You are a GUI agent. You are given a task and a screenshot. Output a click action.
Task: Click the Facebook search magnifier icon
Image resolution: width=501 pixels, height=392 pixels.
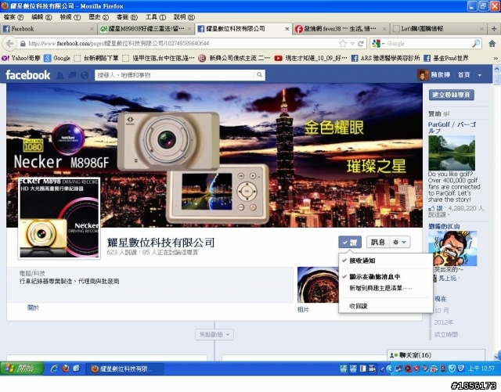[259, 75]
